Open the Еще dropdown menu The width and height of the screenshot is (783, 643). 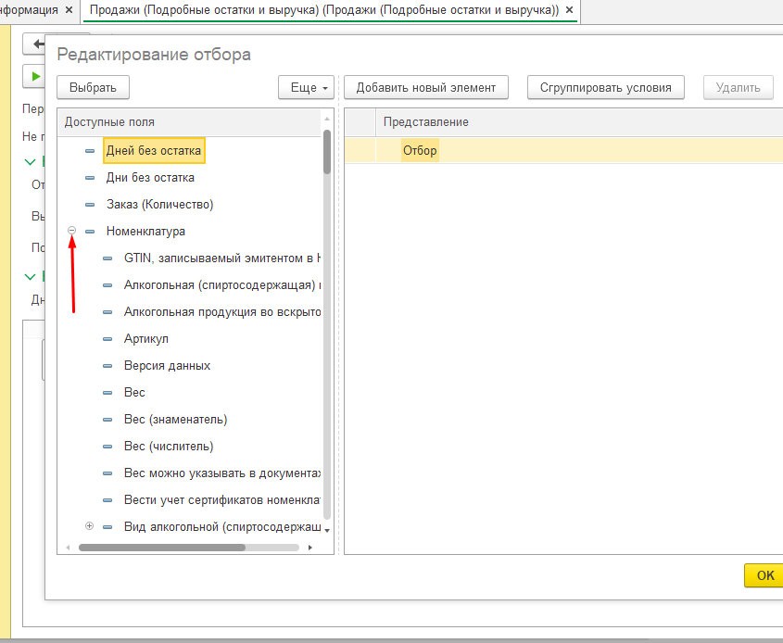(x=305, y=87)
